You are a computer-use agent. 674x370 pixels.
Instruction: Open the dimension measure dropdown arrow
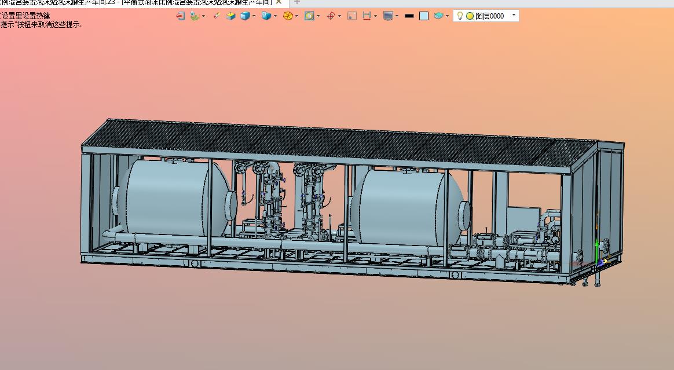tap(376, 16)
